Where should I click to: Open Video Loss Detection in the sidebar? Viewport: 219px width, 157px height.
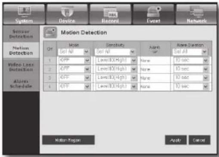point(21,67)
